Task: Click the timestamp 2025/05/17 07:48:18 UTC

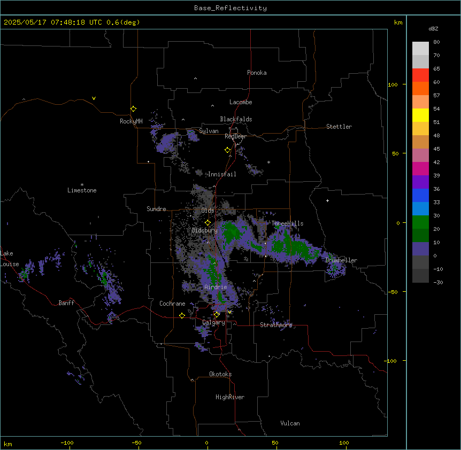Action: (53, 22)
